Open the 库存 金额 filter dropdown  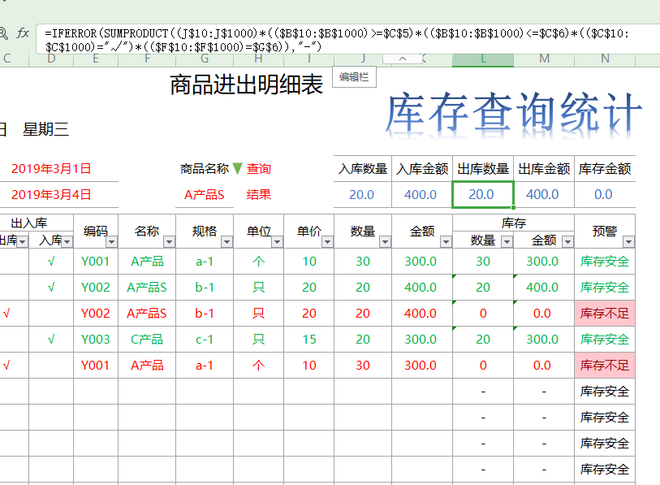click(567, 241)
